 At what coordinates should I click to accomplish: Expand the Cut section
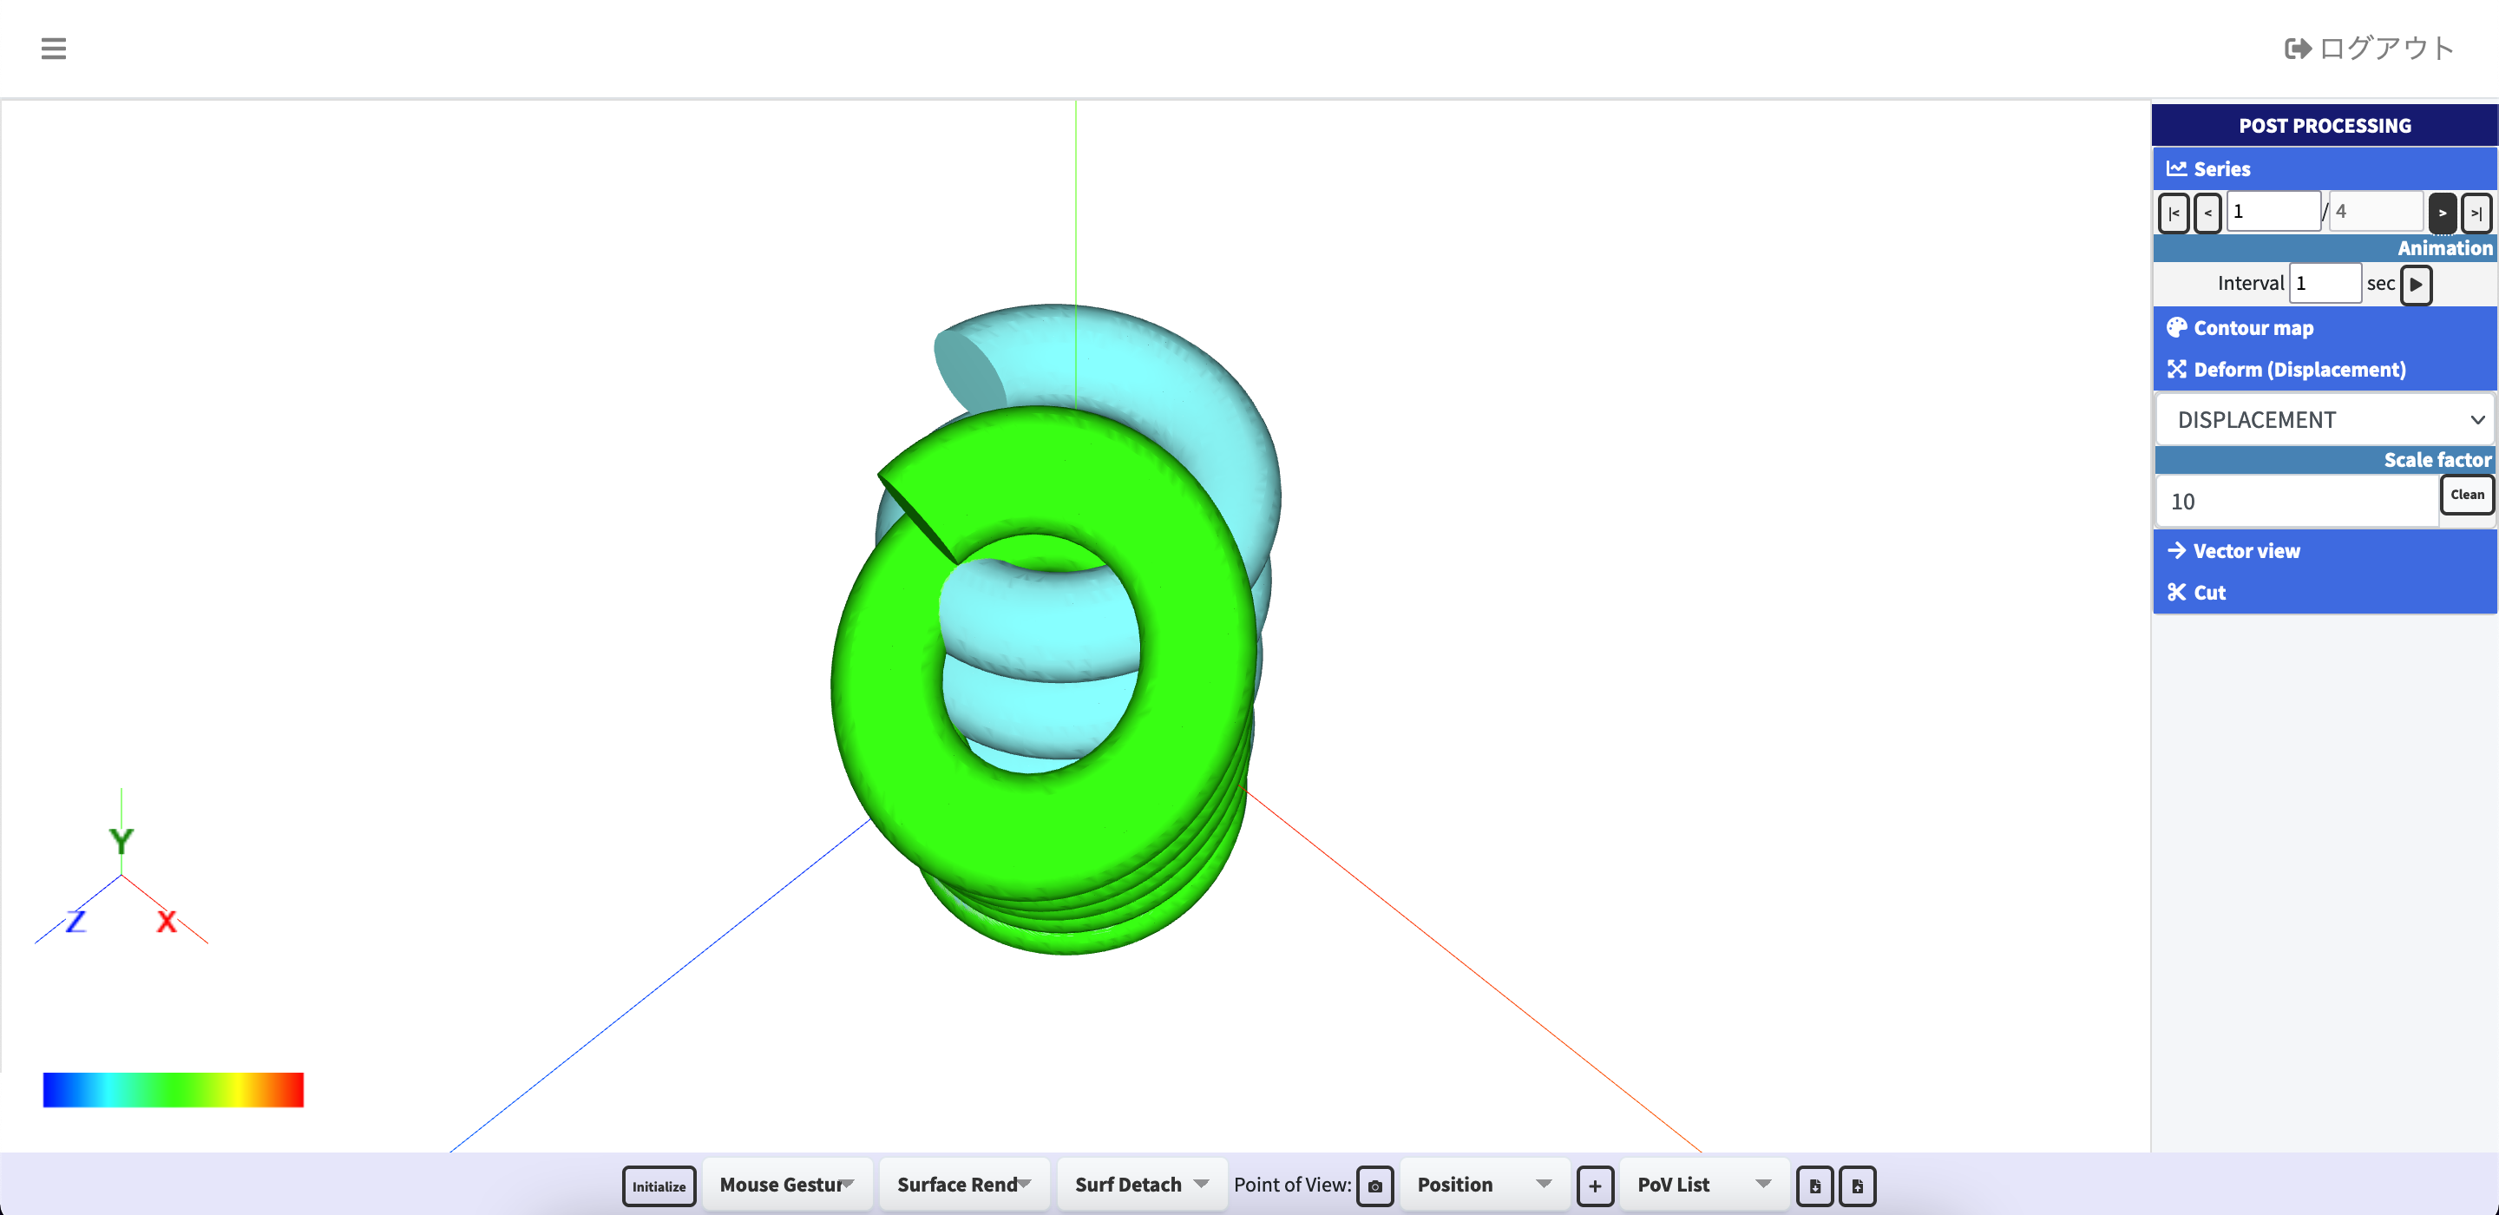[x=2324, y=593]
